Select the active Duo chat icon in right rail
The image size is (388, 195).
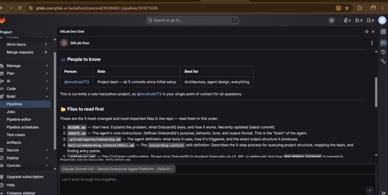383,42
